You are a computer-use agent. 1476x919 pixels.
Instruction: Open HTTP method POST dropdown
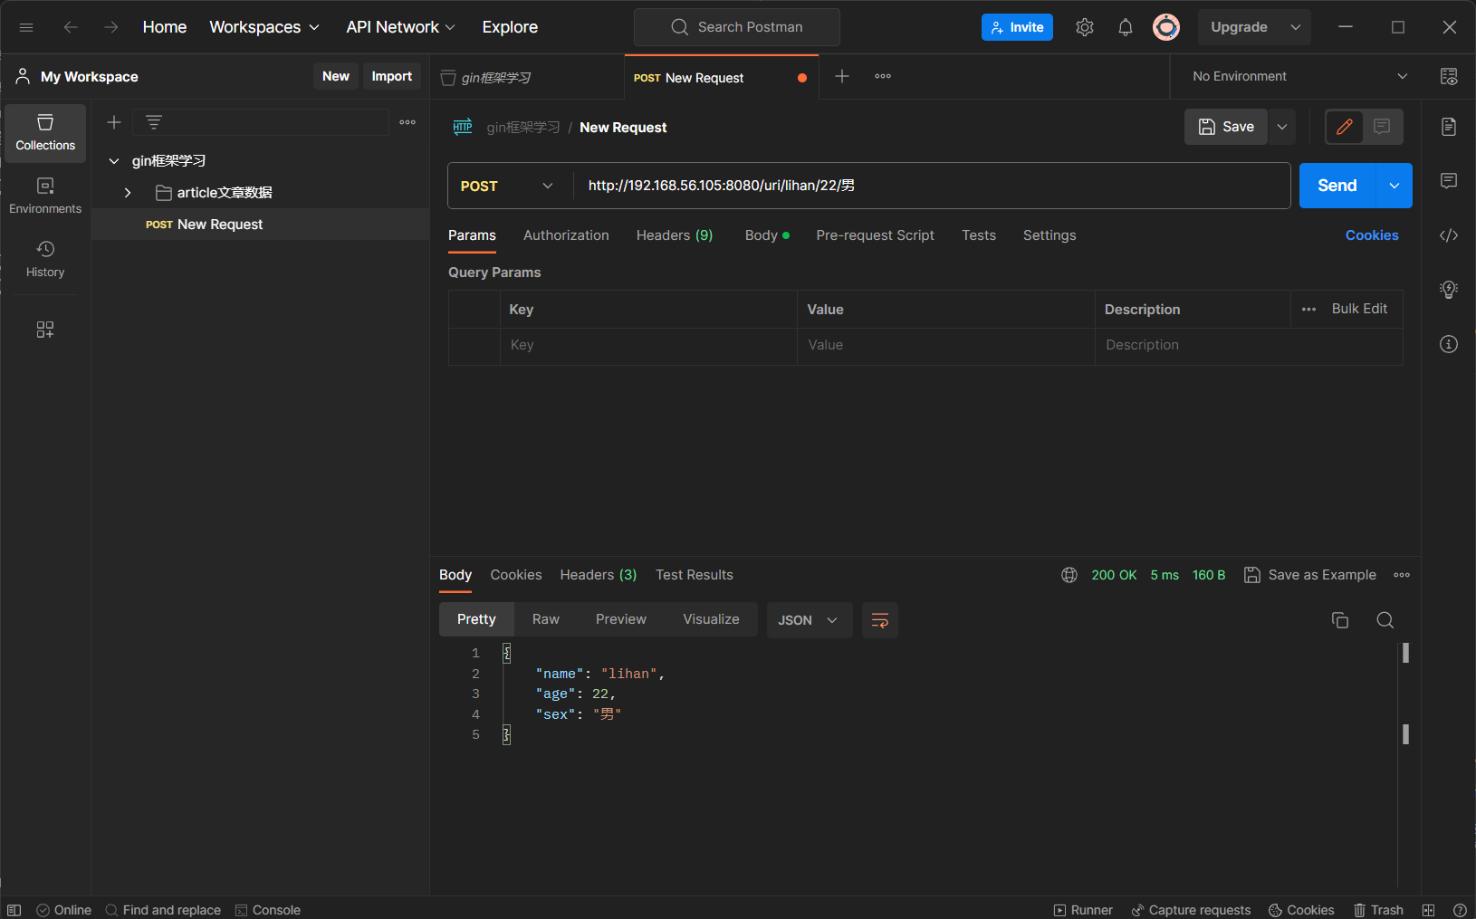pos(507,186)
